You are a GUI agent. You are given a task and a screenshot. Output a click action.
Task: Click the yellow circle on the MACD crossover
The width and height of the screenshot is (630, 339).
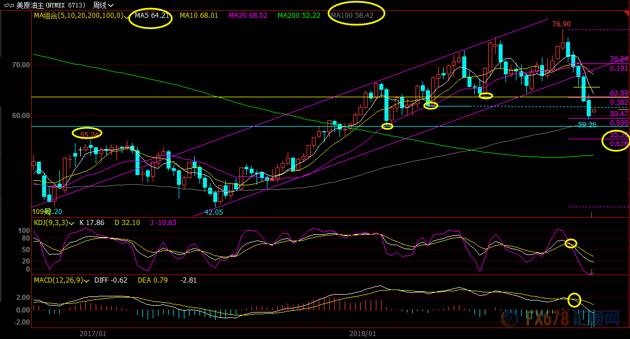pyautogui.click(x=574, y=299)
